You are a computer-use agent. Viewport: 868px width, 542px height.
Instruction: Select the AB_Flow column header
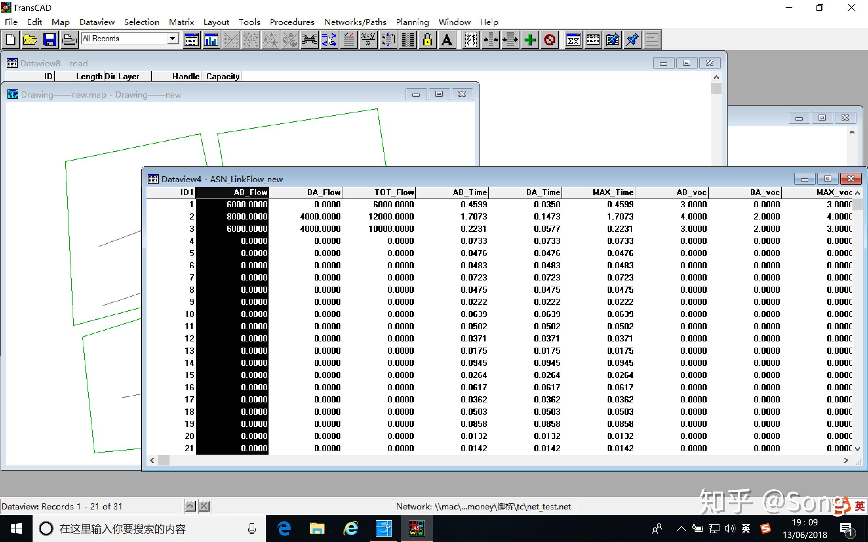point(250,192)
